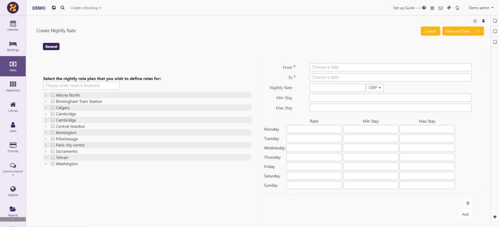Click the pointing hand icon in header
499x227 pixels.
click(x=457, y=8)
